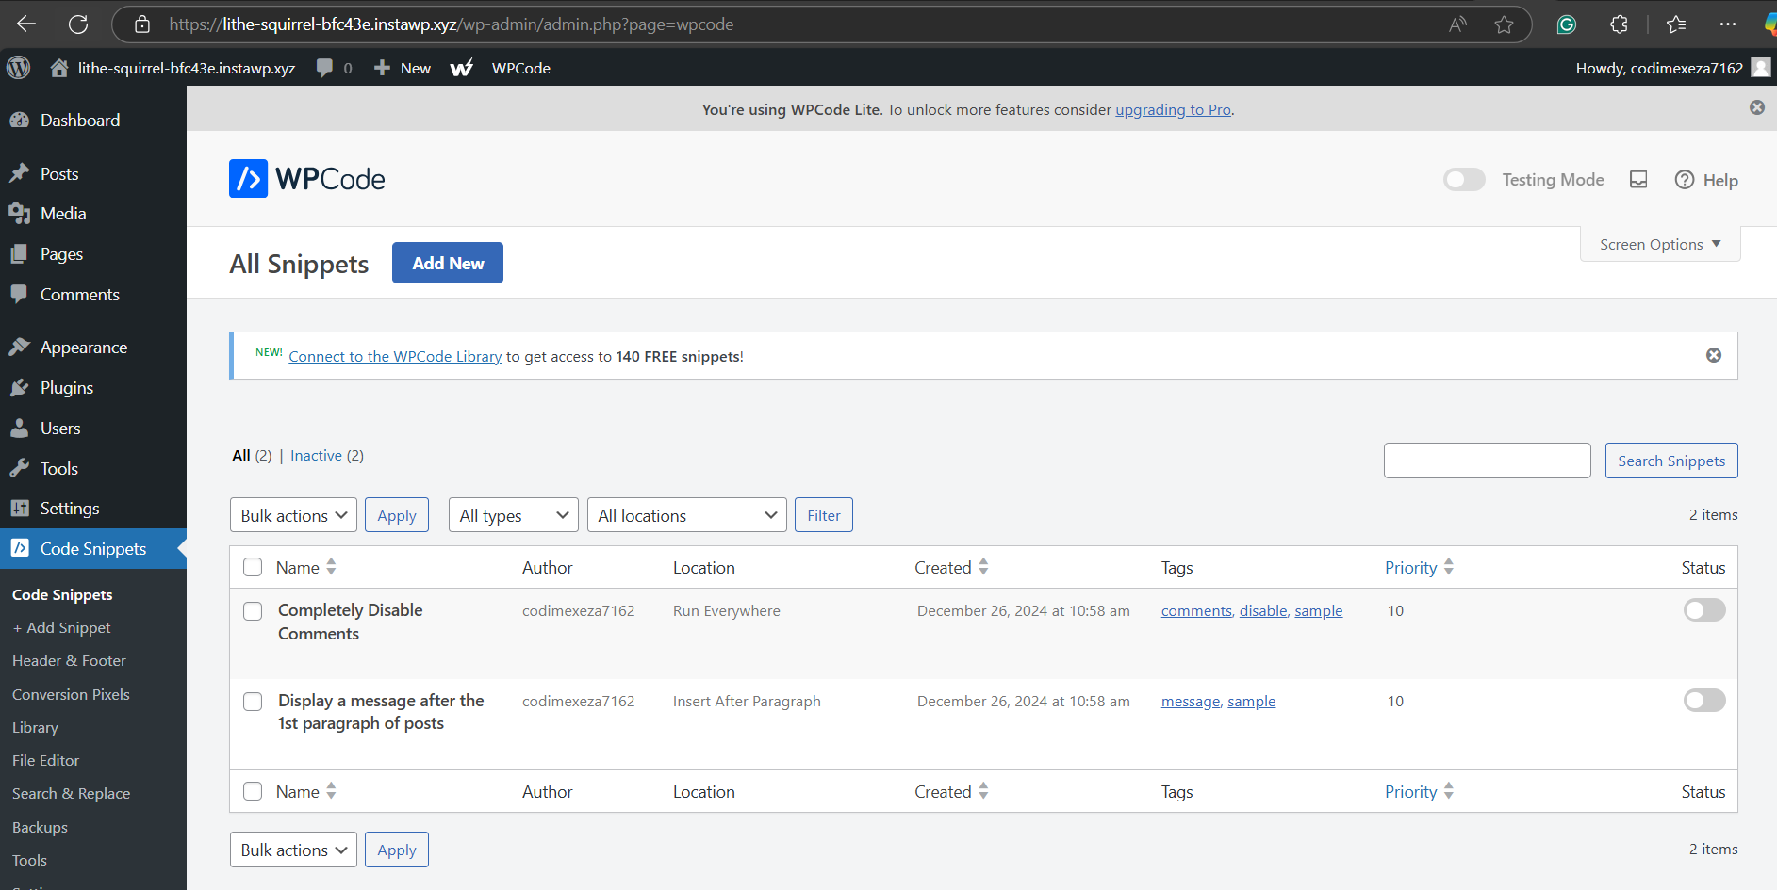Click the WordPress logo in admin bar

19,68
